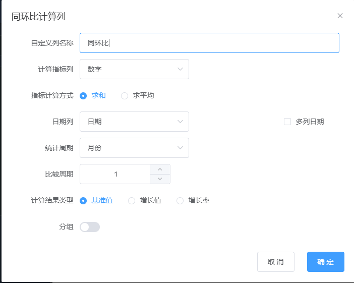This screenshot has width=354, height=283.
Task: Close the 同环比计算列 dialog with X icon
Action: click(x=340, y=16)
